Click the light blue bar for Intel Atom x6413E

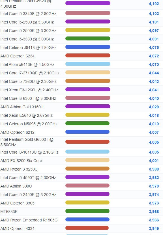88,64
